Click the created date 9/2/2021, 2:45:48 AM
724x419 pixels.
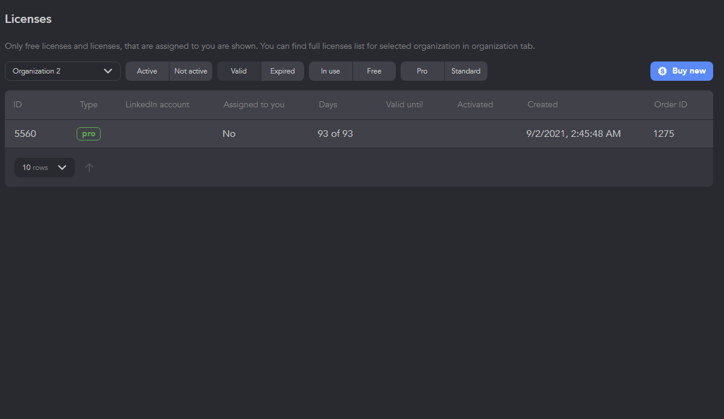coord(574,134)
